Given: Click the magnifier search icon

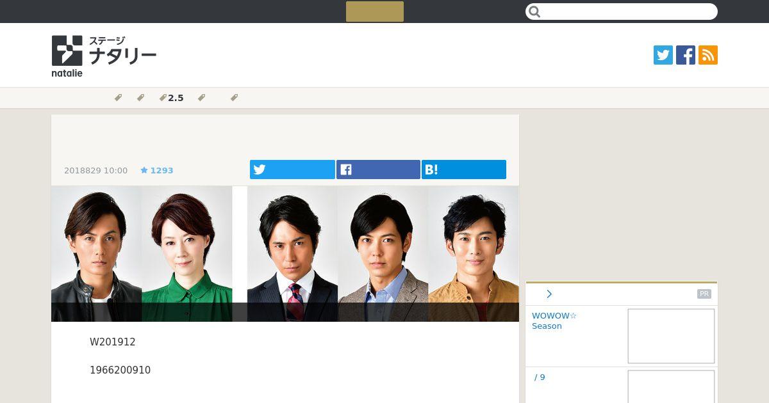Looking at the screenshot, I should 535,12.
